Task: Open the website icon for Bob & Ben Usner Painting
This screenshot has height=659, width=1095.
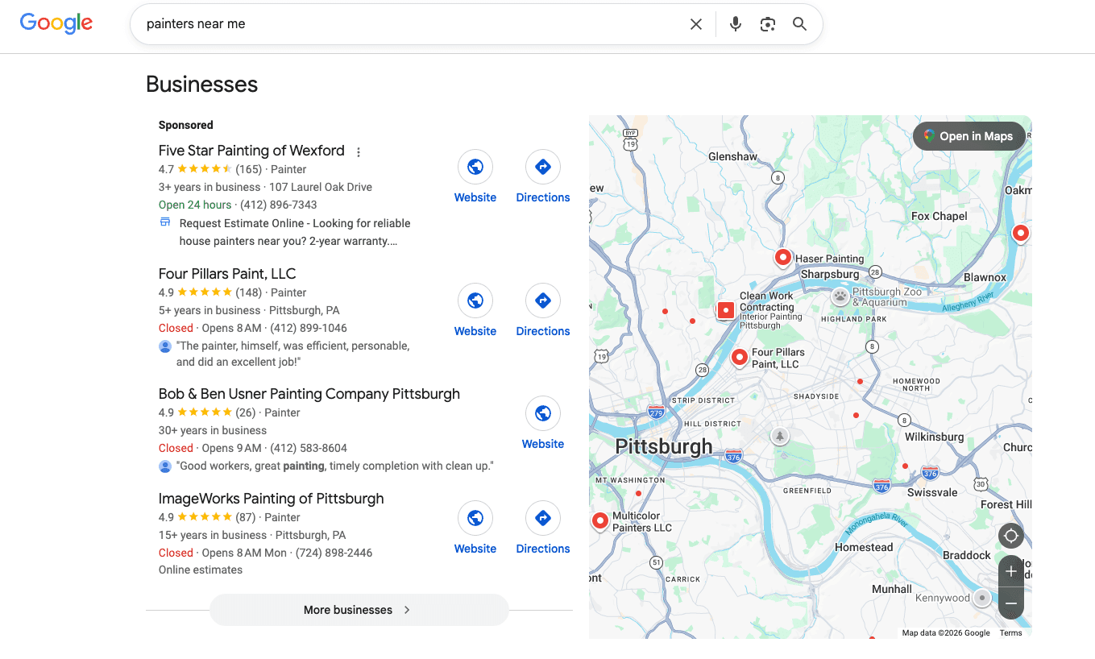Action: click(543, 413)
